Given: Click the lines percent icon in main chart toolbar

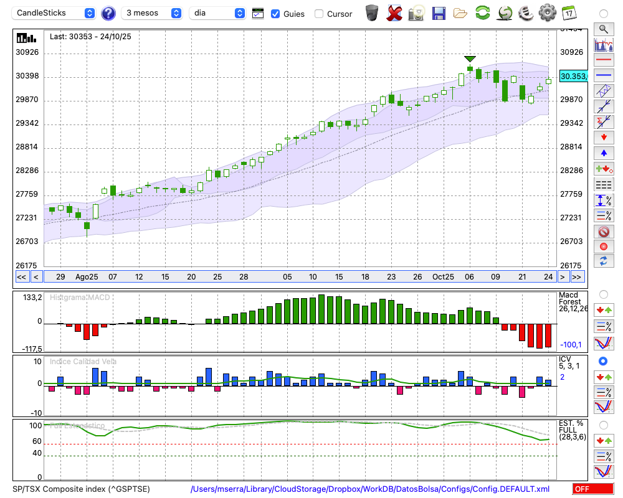Looking at the screenshot, I should 604,215.
